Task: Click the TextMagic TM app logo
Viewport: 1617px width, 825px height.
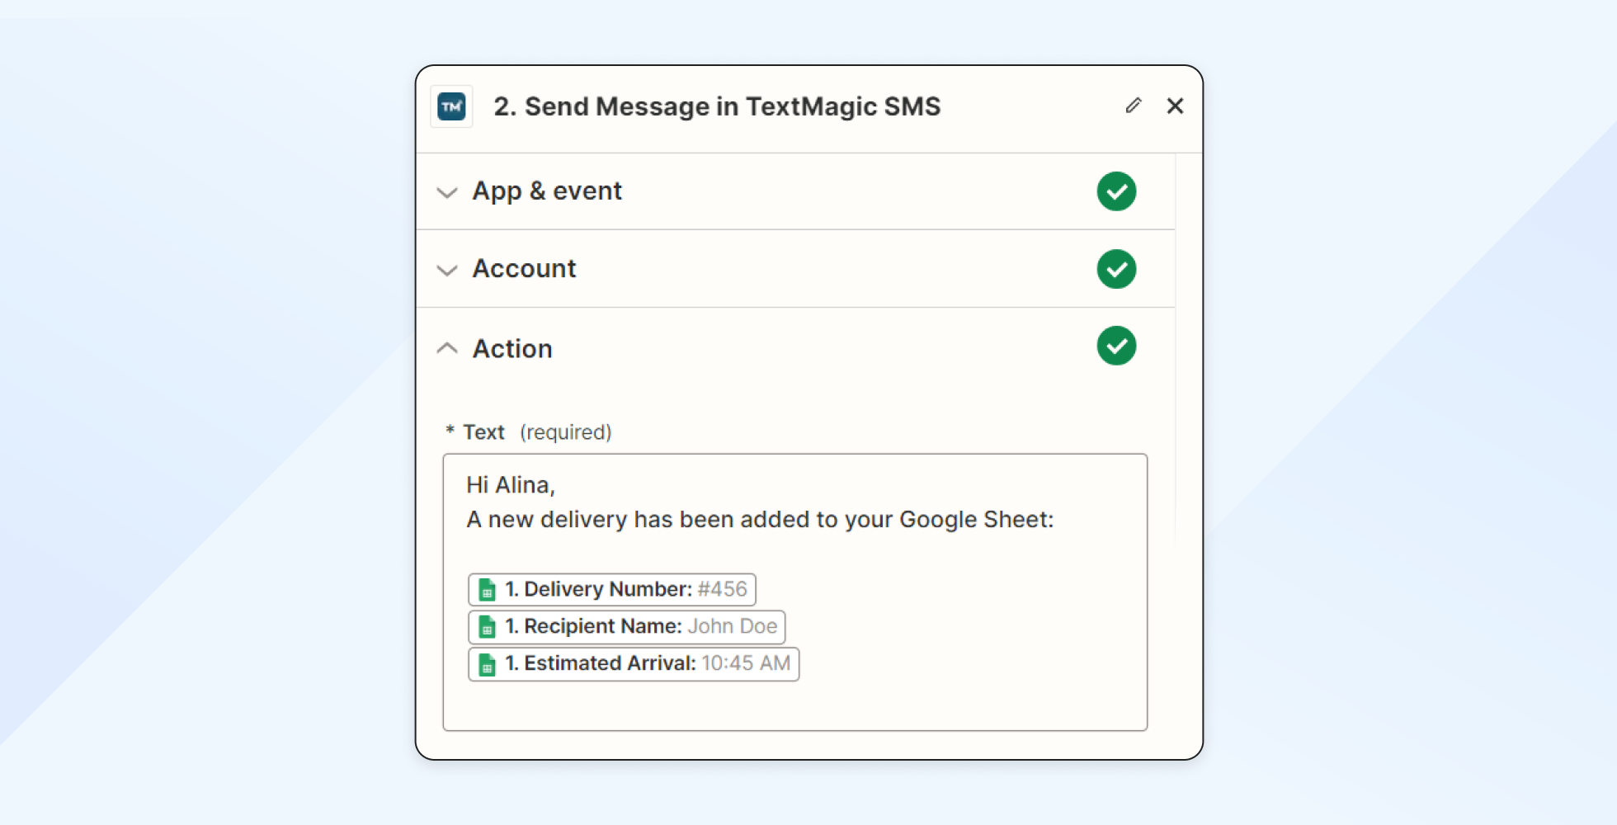Action: coord(451,106)
